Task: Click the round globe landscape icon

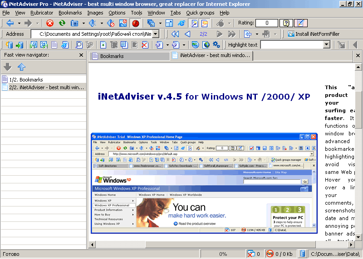Action: [x=195, y=45]
